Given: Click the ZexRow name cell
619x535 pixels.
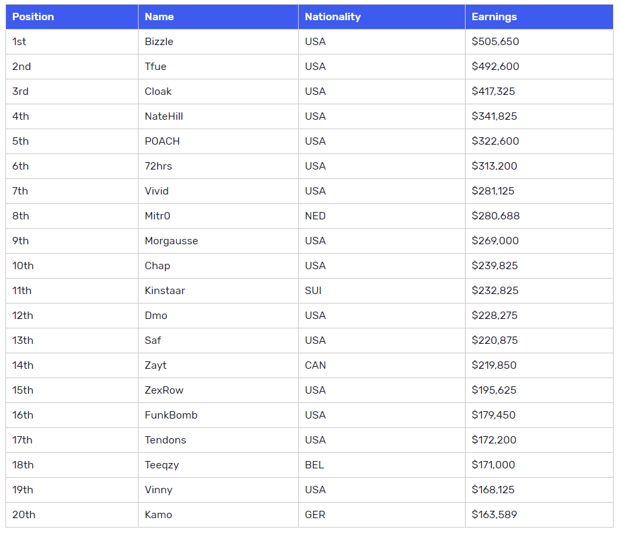Looking at the screenshot, I should (x=218, y=390).
